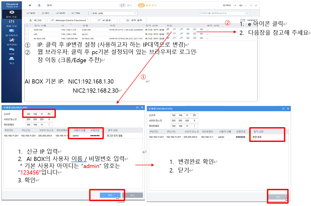This screenshot has height=206, width=311.
Task: Select the checkbox for device vht
Action: (27, 34)
